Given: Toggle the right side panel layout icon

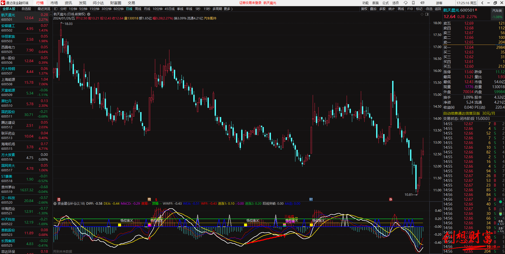Looking at the screenshot, I should coord(427,14).
